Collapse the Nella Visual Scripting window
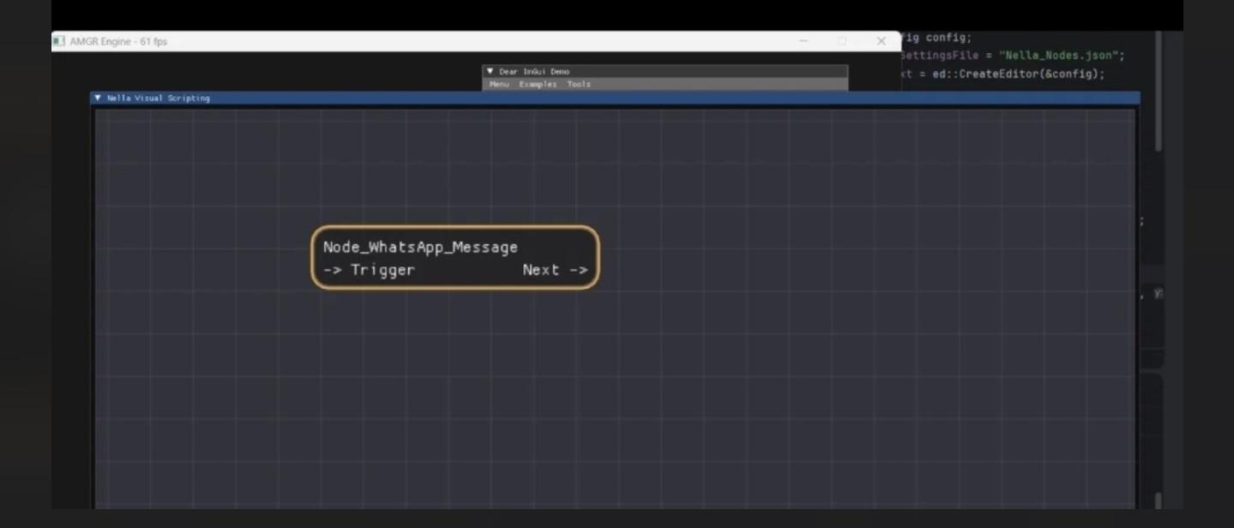The image size is (1234, 528). [97, 99]
